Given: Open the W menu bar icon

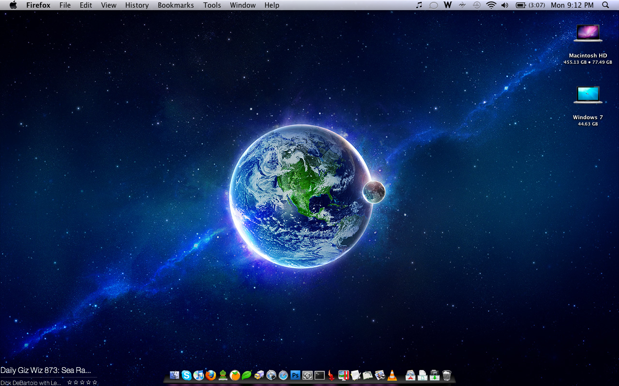Looking at the screenshot, I should 448,5.
